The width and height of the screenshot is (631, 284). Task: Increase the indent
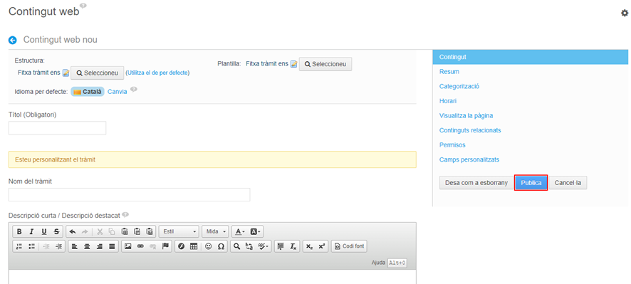(58, 246)
